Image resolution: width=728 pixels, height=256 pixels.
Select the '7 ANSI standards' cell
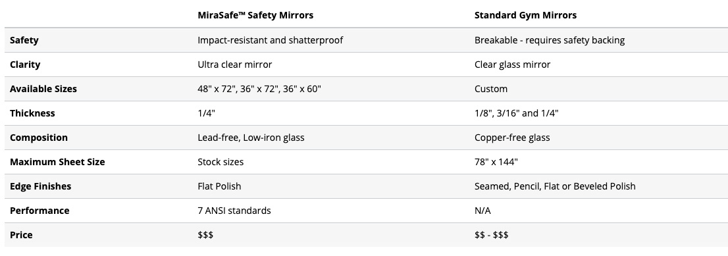pos(234,211)
